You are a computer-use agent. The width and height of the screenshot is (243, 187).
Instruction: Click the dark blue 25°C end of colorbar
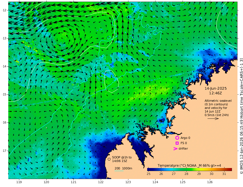tap(149, 169)
